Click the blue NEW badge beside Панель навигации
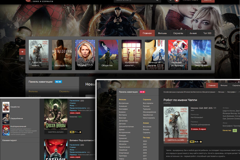 [58, 82]
